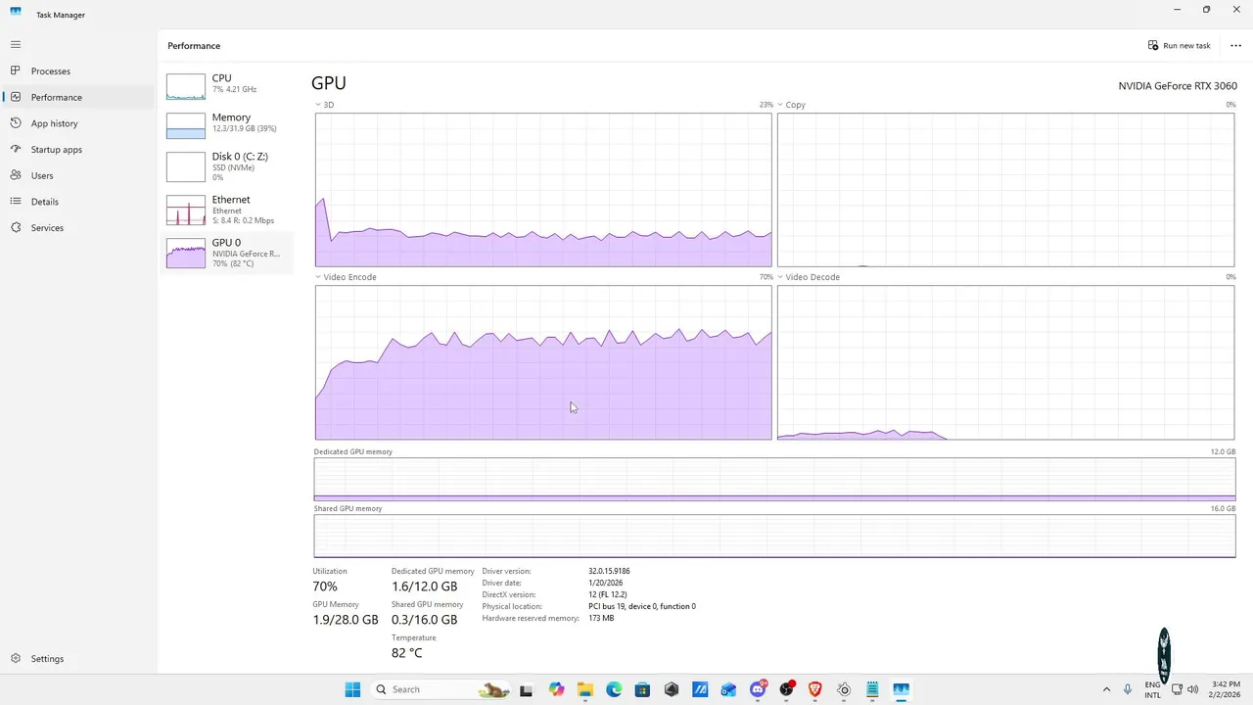The height and width of the screenshot is (705, 1253).
Task: Open the ENG INTL language switcher
Action: tap(1153, 689)
